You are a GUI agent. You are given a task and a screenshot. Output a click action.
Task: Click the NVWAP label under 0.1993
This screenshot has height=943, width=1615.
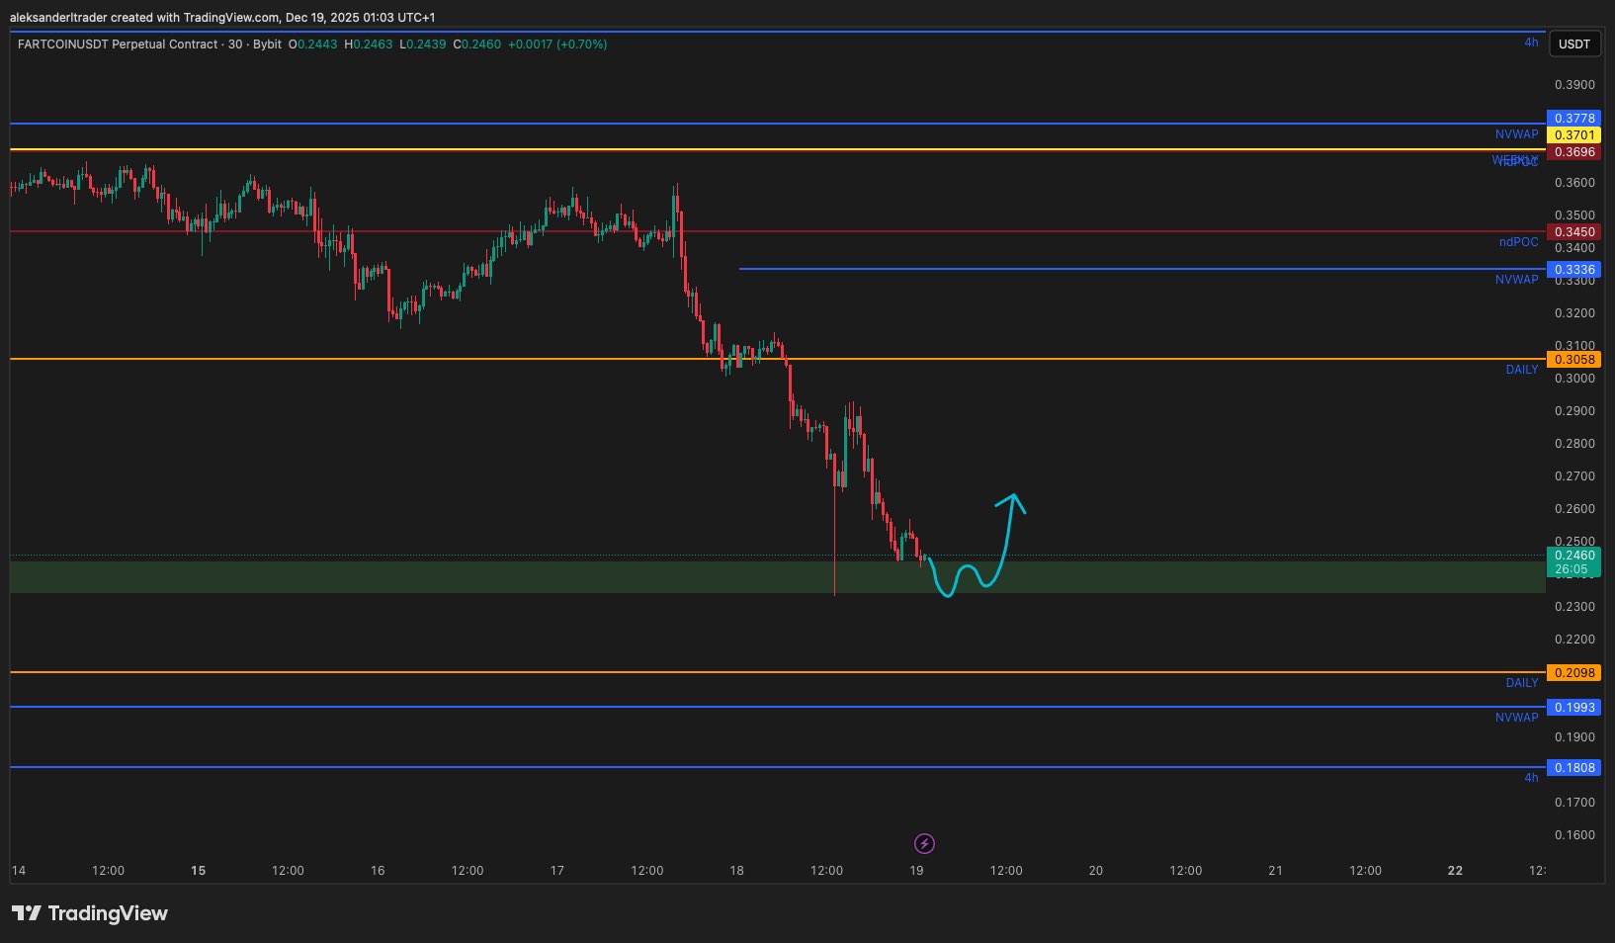[x=1516, y=718]
